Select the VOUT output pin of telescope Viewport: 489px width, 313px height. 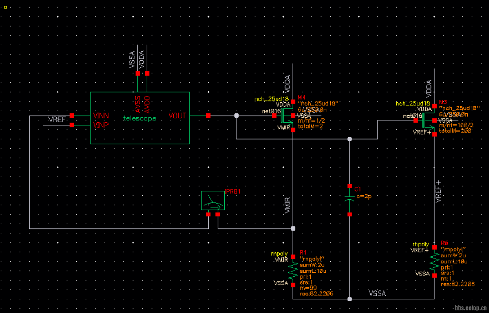click(x=208, y=116)
